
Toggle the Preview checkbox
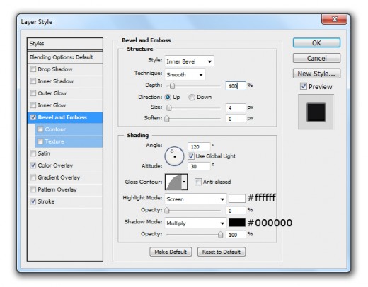pyautogui.click(x=304, y=86)
